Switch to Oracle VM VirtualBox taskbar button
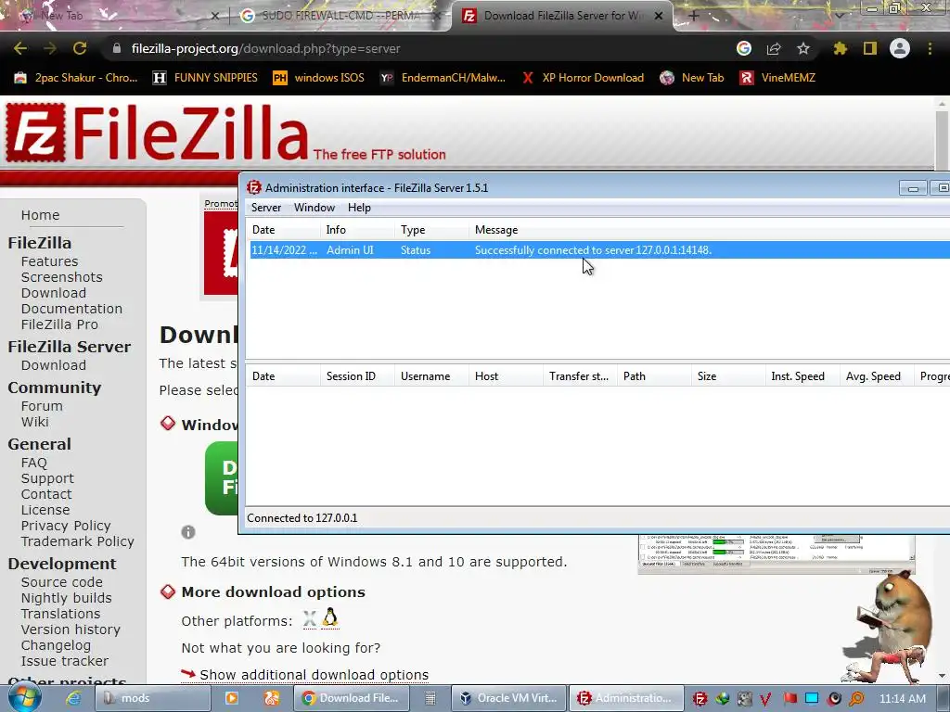The height and width of the screenshot is (712, 950). 509,698
